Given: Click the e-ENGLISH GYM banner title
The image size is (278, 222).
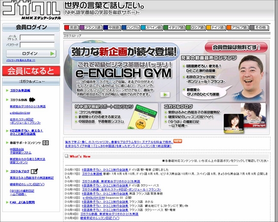Looking at the screenshot, I should [x=124, y=74].
